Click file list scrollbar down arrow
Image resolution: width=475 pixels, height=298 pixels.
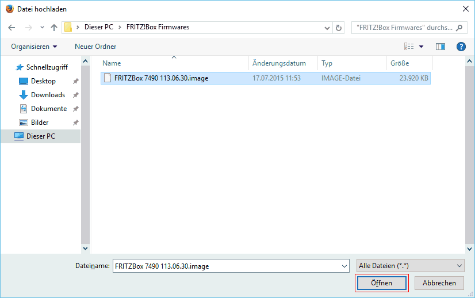point(469,249)
